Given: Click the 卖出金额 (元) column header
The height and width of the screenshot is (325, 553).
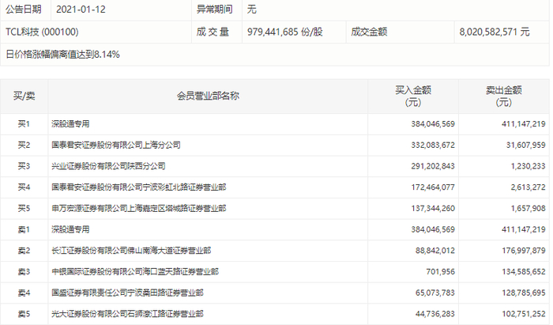Looking at the screenshot, I should pyautogui.click(x=504, y=96).
